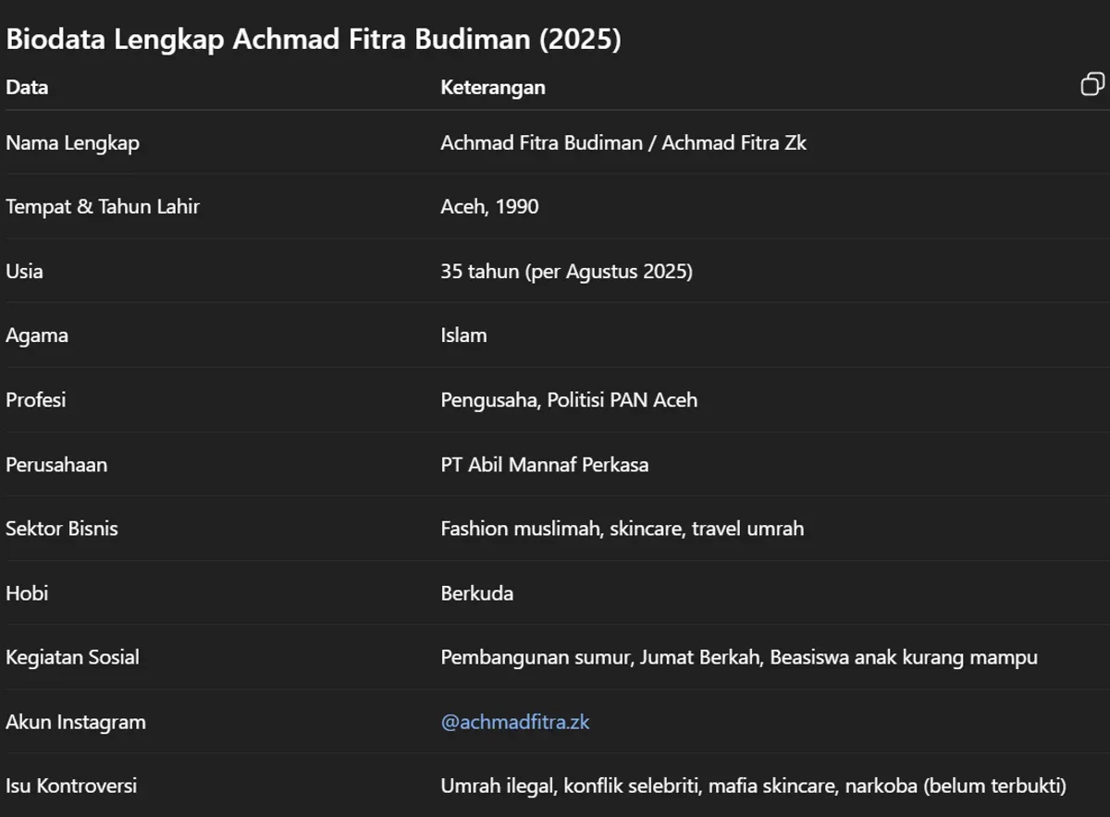Click the copy table icon
Viewport: 1110px width, 817px height.
click(1092, 84)
